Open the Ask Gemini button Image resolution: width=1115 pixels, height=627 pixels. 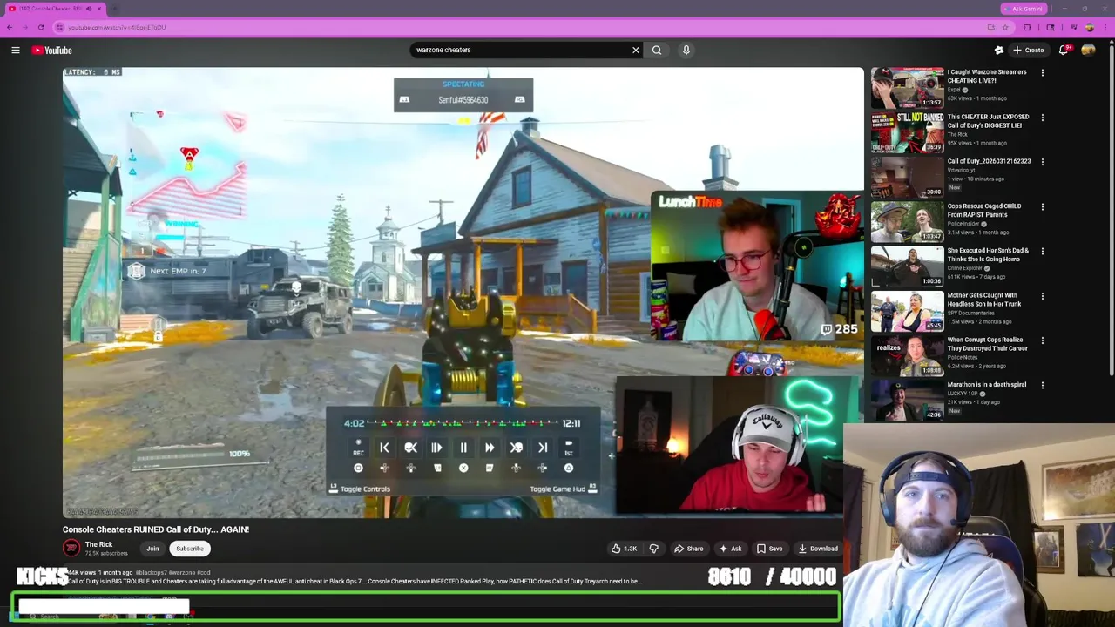point(1023,9)
